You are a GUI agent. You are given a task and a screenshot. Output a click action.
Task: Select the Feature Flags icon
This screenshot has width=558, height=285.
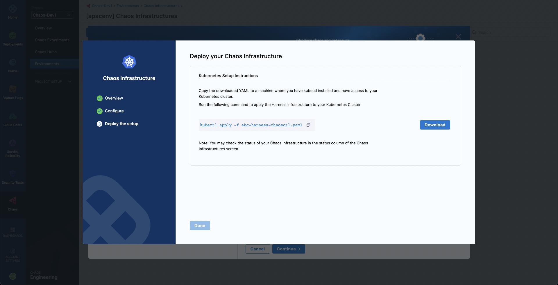[x=12, y=90]
